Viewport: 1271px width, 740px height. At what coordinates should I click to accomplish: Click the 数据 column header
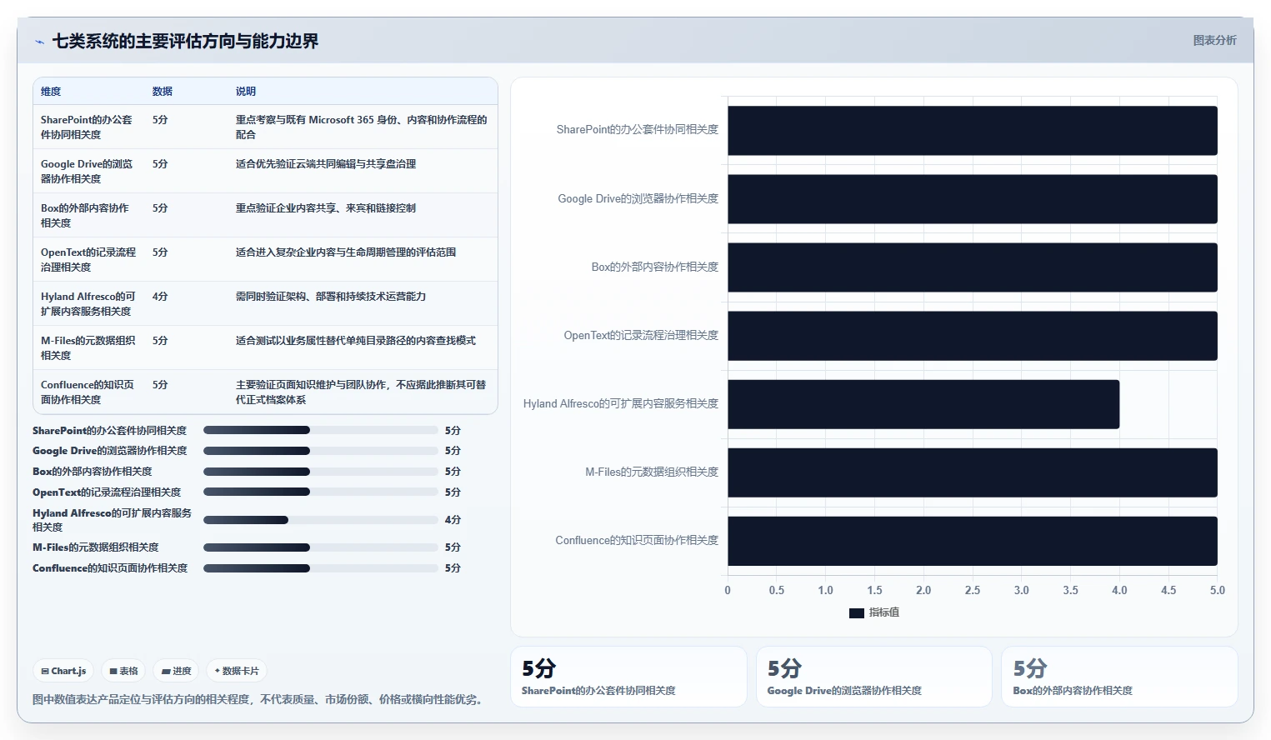click(163, 92)
